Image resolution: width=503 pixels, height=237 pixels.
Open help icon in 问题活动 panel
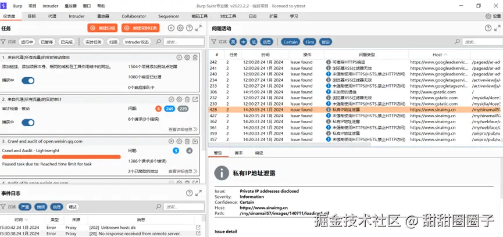click(488, 28)
